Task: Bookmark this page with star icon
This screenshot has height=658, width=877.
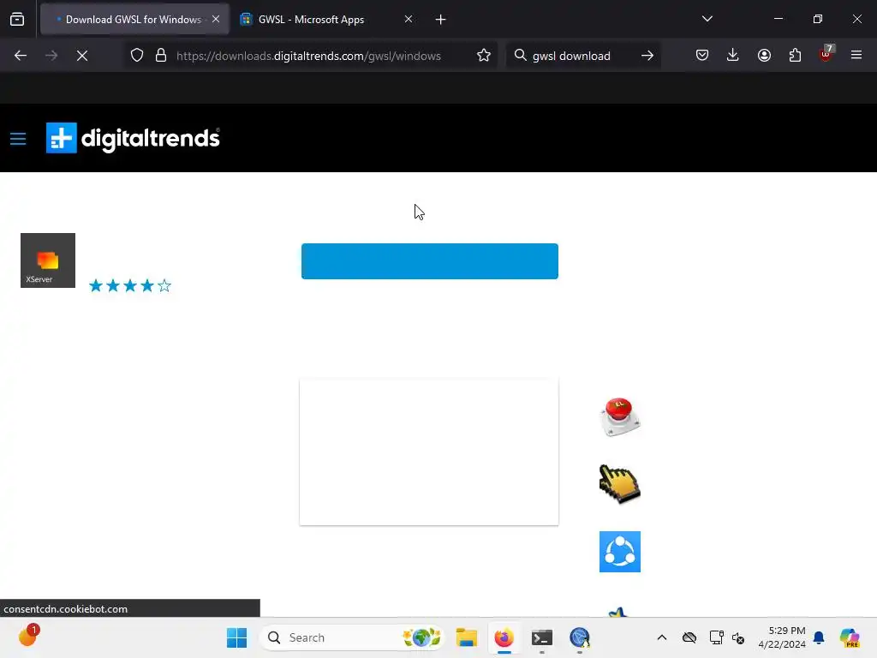Action: click(x=484, y=56)
